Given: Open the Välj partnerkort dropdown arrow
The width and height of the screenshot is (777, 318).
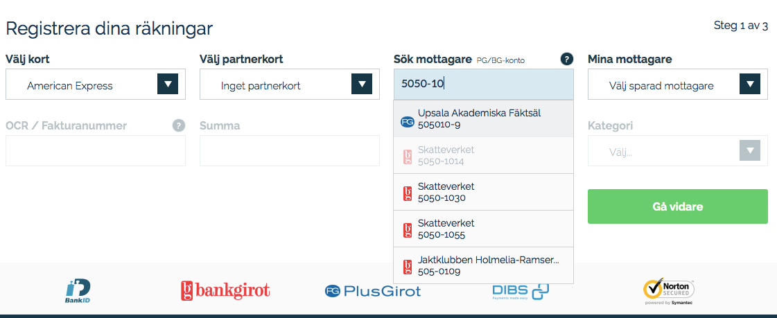Looking at the screenshot, I should [362, 84].
